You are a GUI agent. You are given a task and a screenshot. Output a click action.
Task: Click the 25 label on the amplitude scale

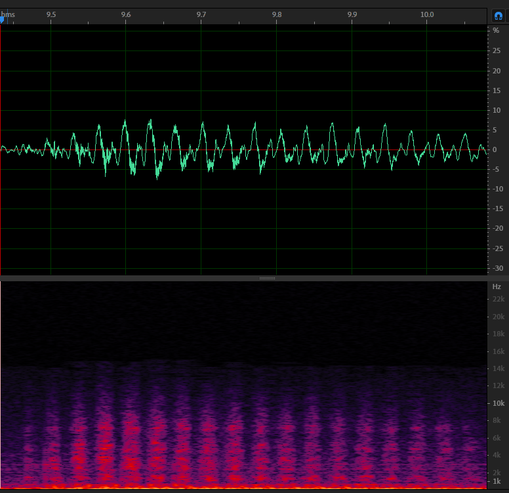497,50
